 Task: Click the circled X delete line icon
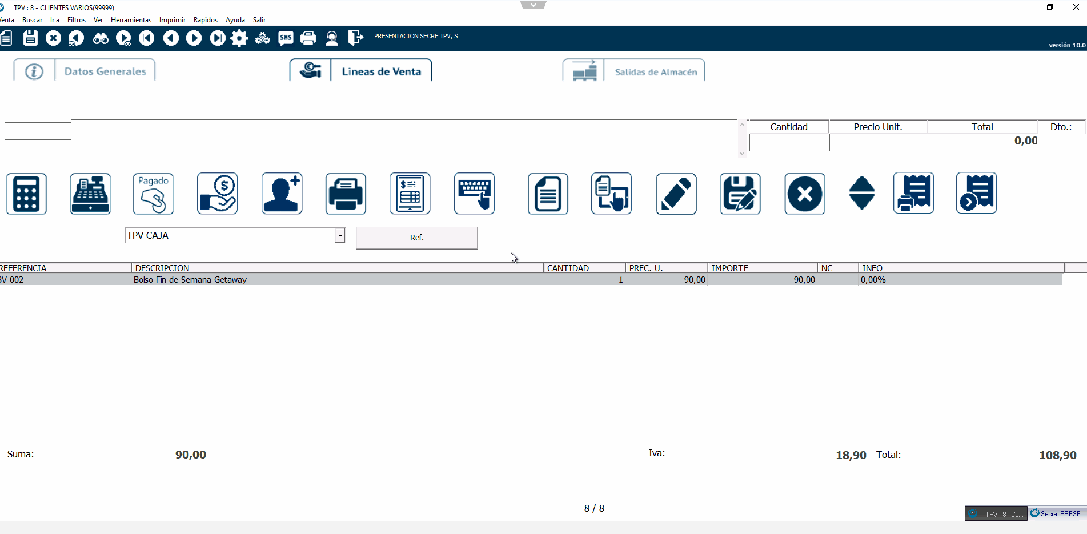tap(804, 194)
